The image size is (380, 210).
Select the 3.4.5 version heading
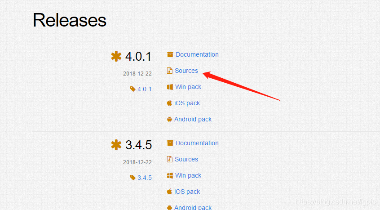[139, 145]
